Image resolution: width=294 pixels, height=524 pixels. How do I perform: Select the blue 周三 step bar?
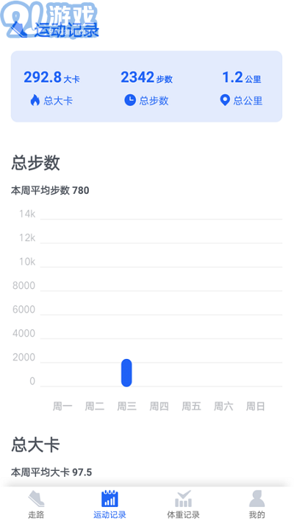pyautogui.click(x=126, y=373)
